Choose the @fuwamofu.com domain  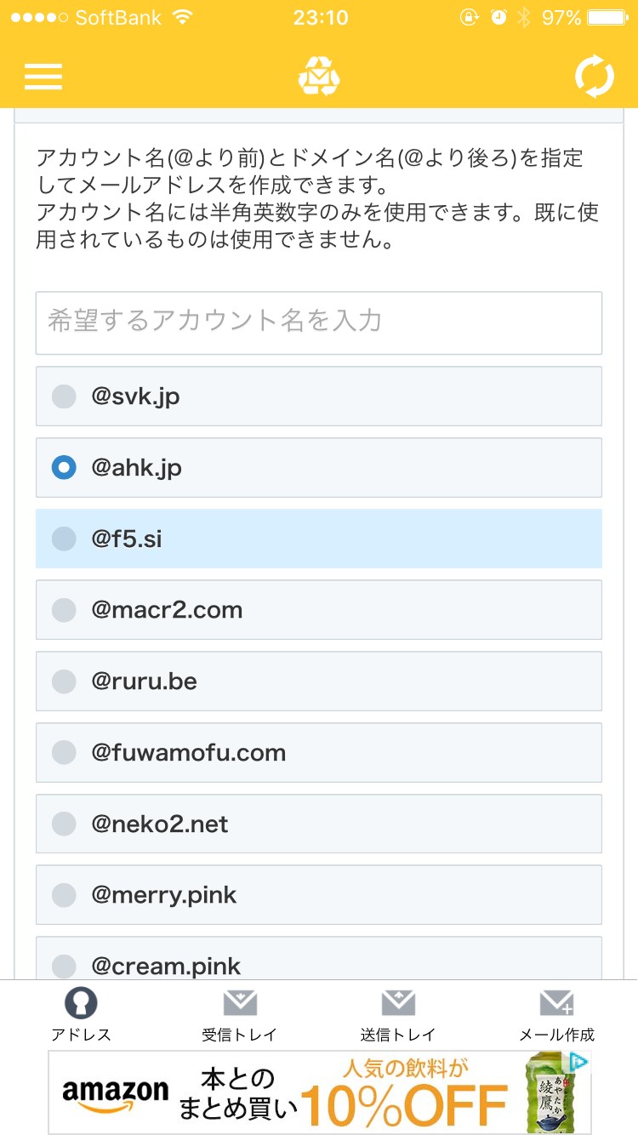coord(64,753)
